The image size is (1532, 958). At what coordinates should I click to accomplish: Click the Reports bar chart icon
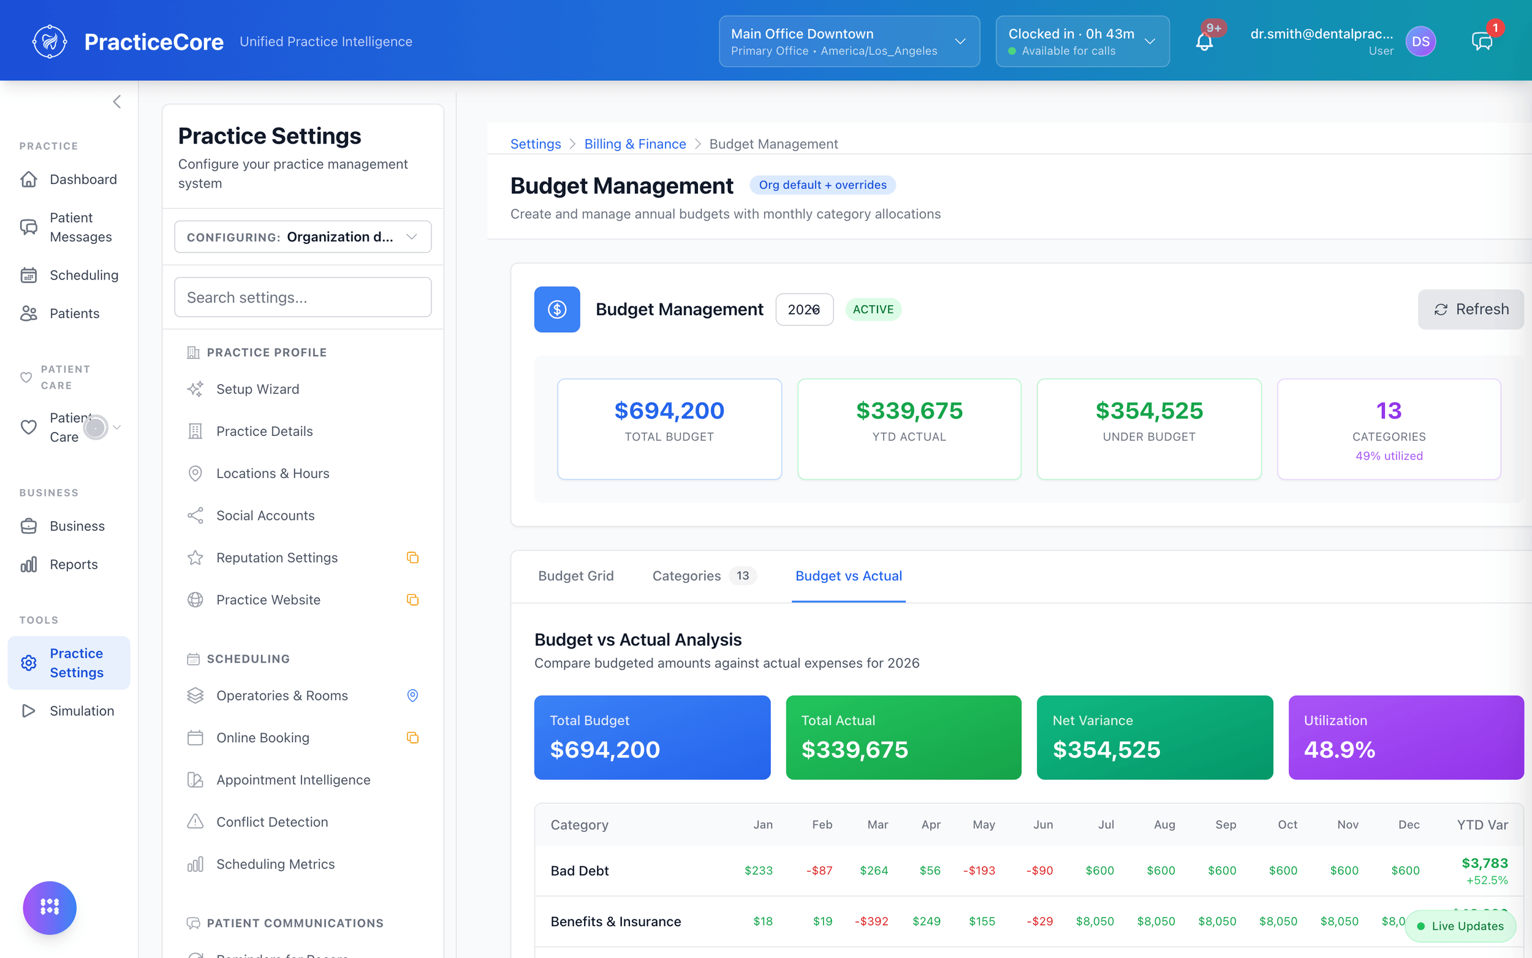tap(29, 564)
